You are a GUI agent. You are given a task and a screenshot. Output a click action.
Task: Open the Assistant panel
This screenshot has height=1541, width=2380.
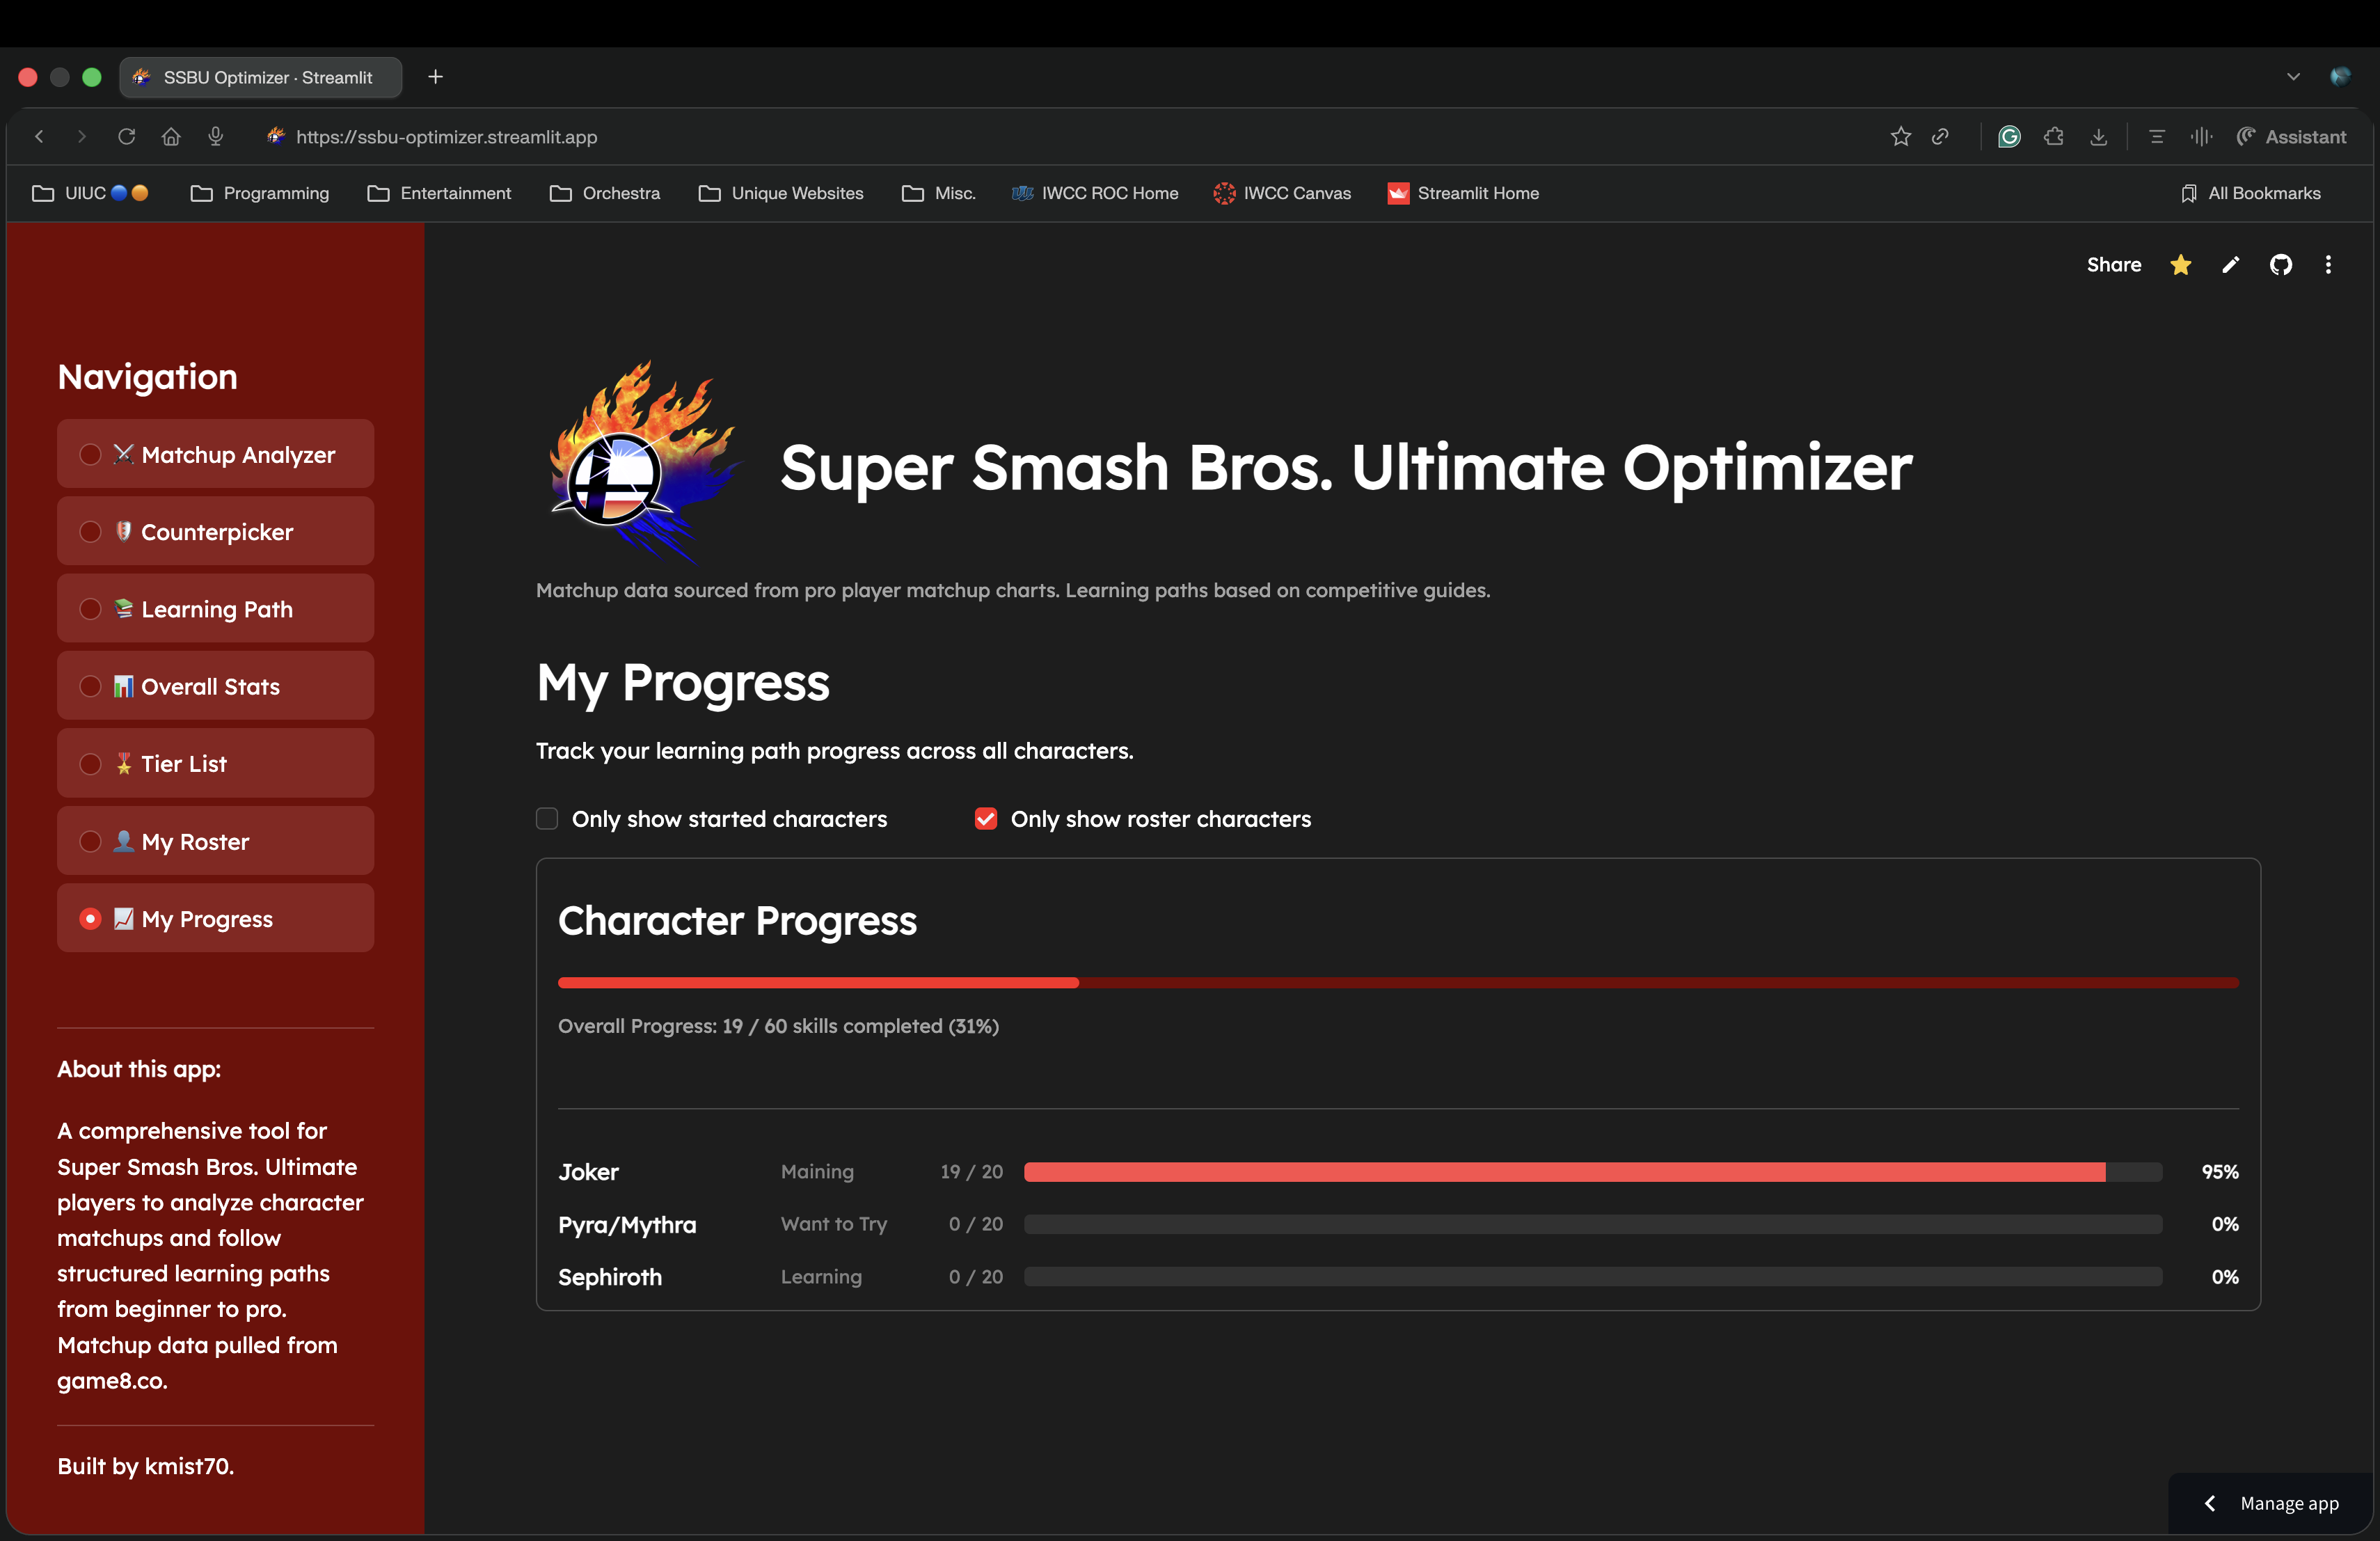2292,137
